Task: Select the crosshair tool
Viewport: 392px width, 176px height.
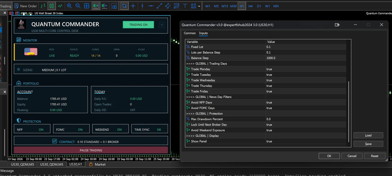Action: pyautogui.click(x=133, y=6)
